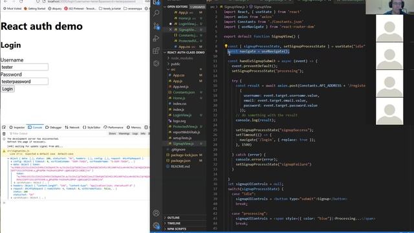Open App.css in the Open Editors list
414x233 pixels.
point(184,47)
